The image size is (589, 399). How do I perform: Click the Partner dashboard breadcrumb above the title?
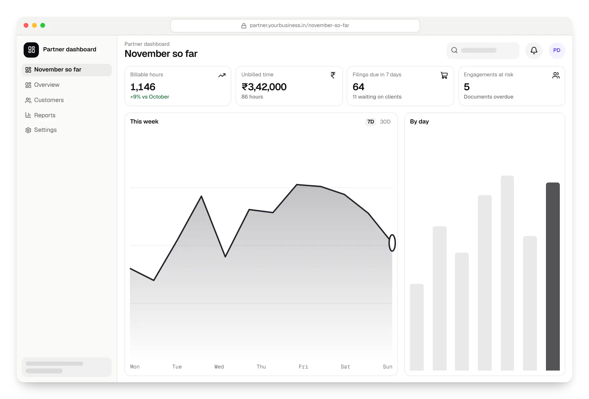coord(147,44)
